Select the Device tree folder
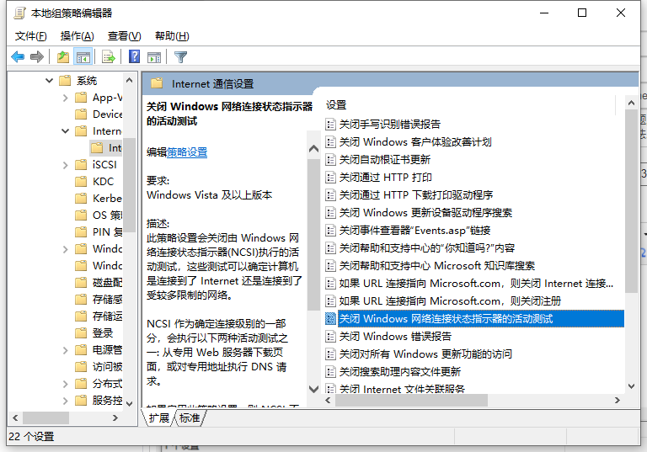The image size is (647, 452). pyautogui.click(x=107, y=114)
